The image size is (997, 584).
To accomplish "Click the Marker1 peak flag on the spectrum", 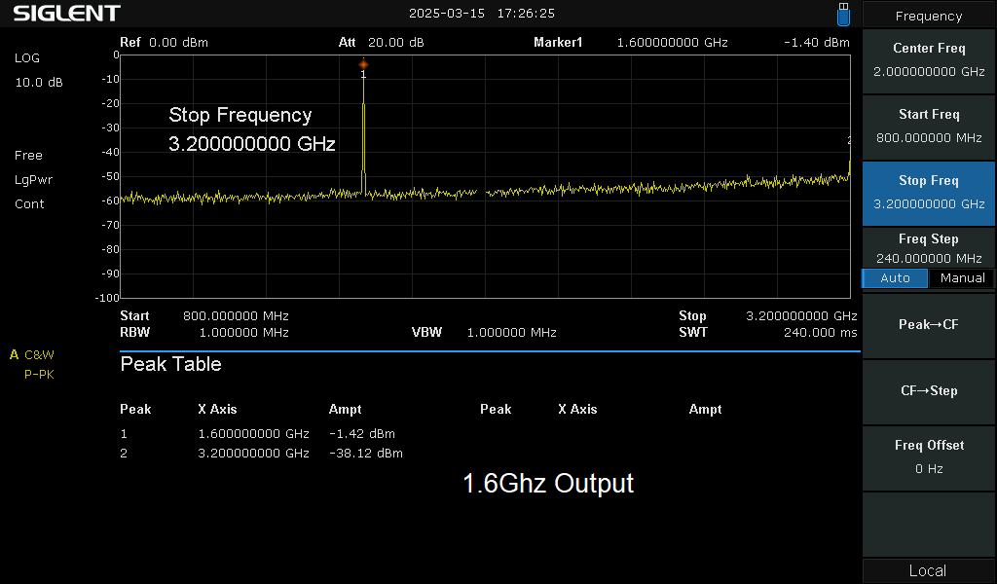I will tap(363, 65).
